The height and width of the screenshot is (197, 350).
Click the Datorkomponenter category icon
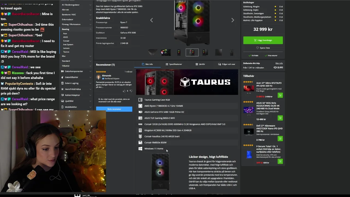(x=62, y=71)
